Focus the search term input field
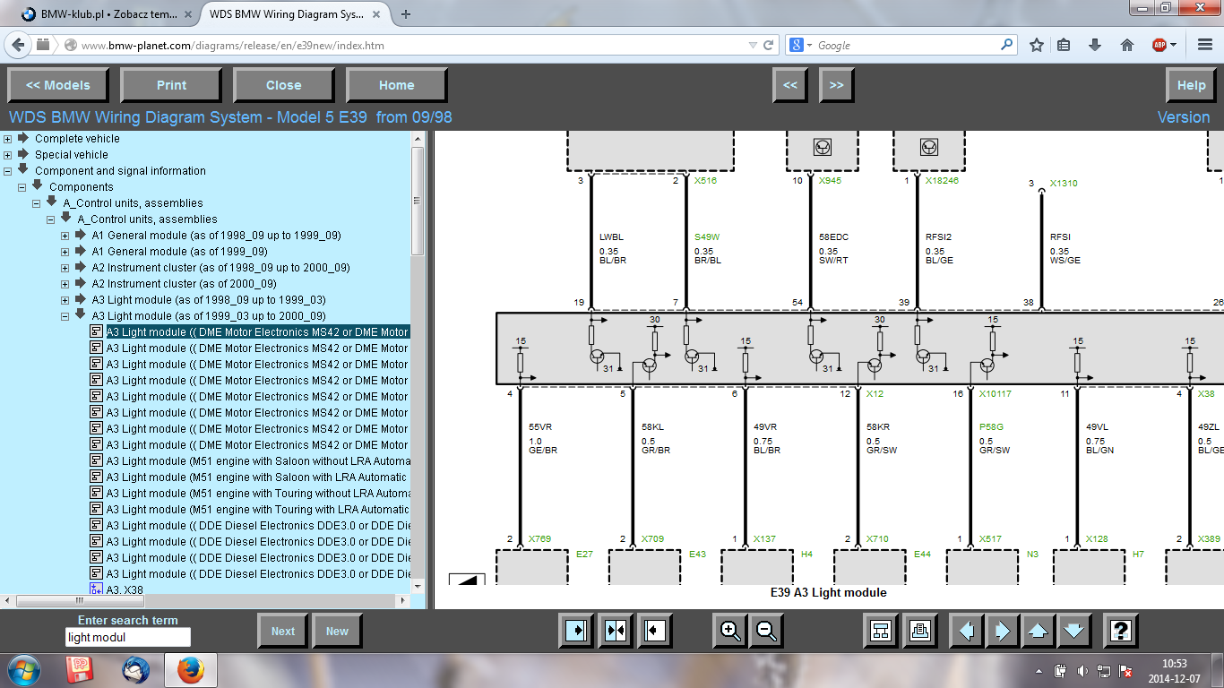 pos(128,637)
